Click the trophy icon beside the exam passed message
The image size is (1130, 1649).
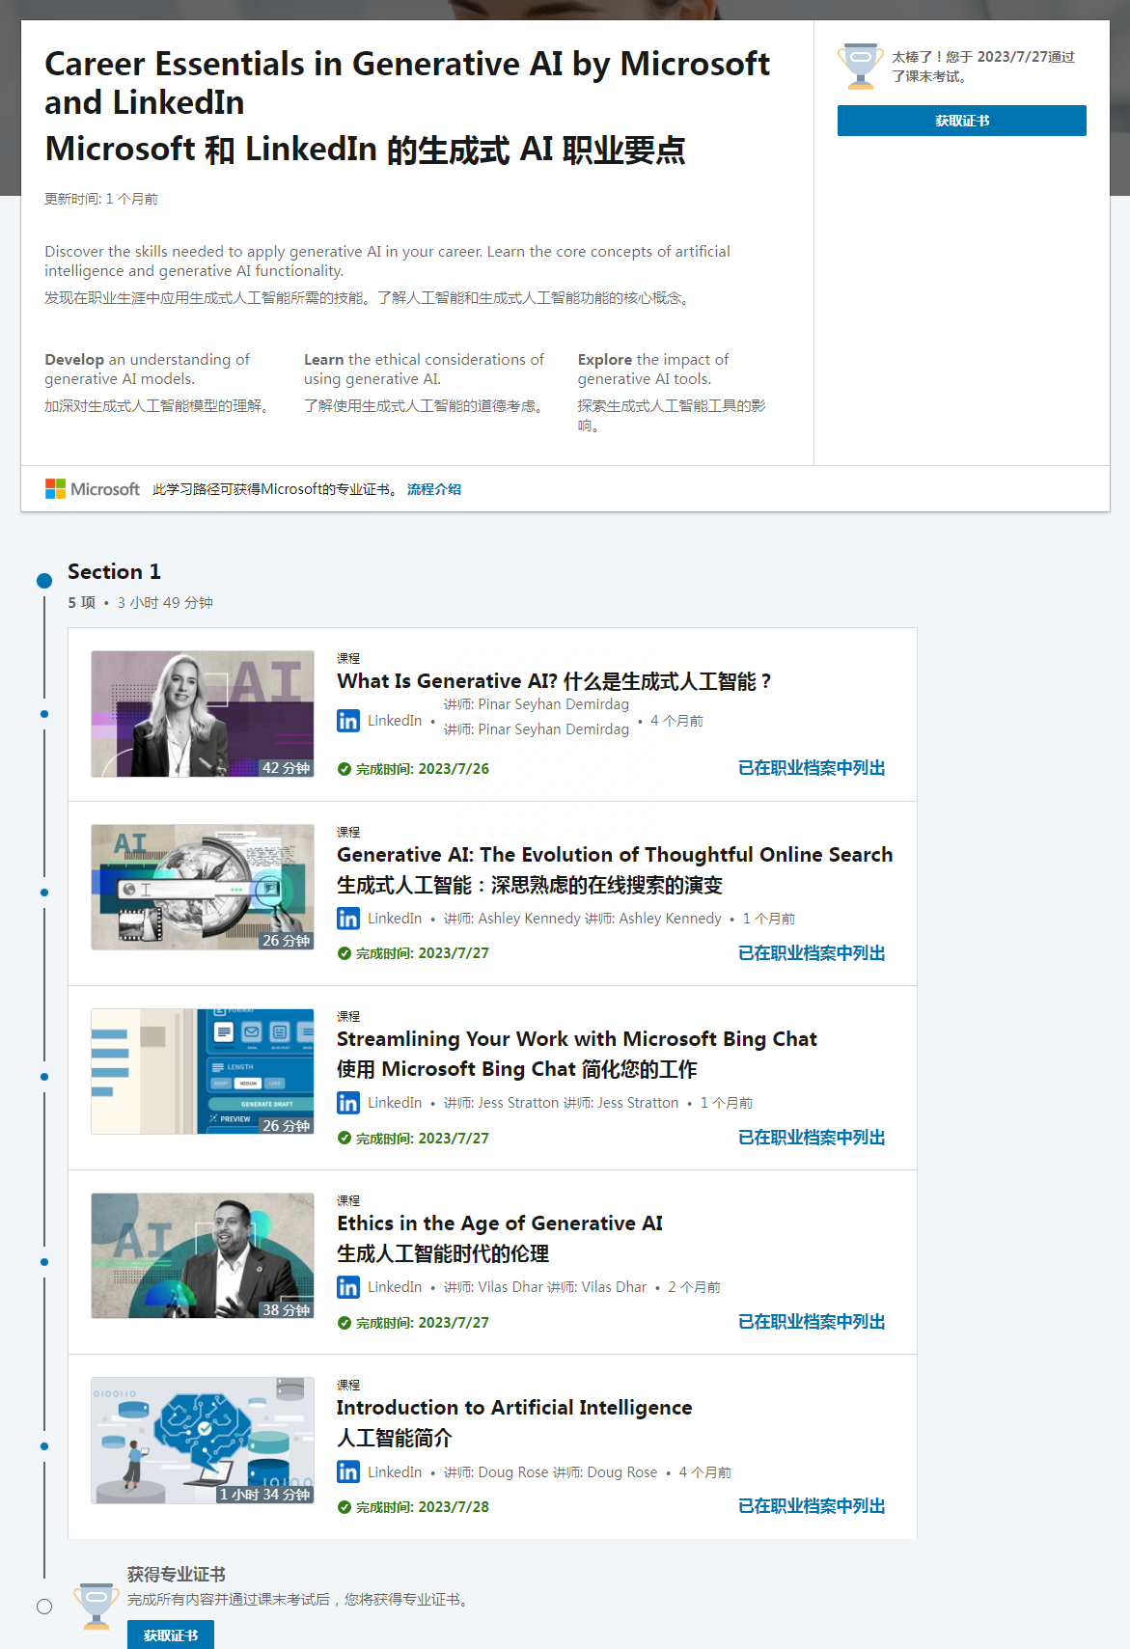click(x=860, y=66)
